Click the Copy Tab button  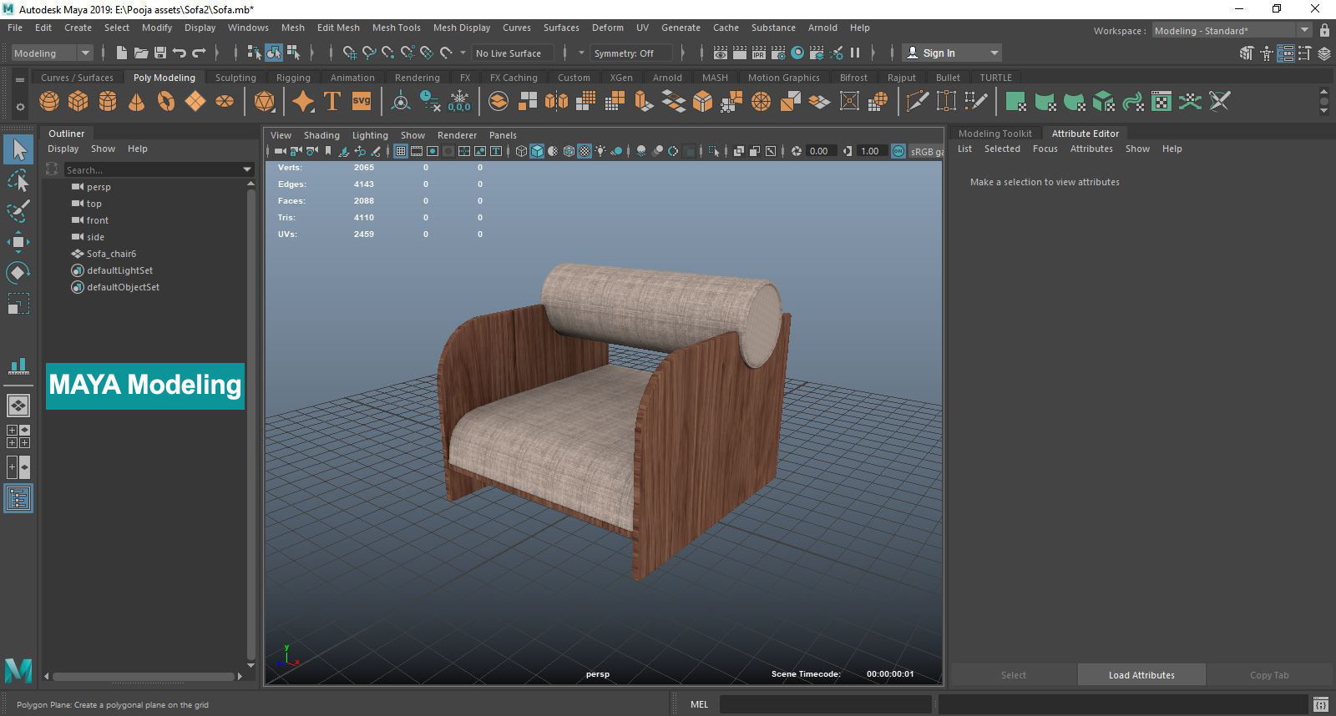[x=1269, y=675]
